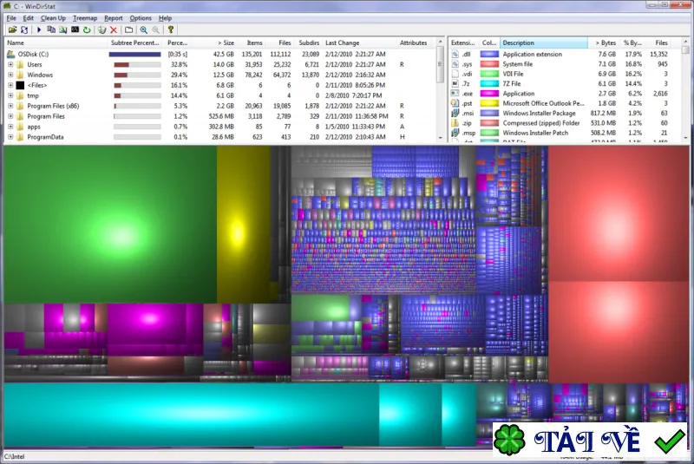Select the large green treemap block
The height and width of the screenshot is (464, 694).
110,225
